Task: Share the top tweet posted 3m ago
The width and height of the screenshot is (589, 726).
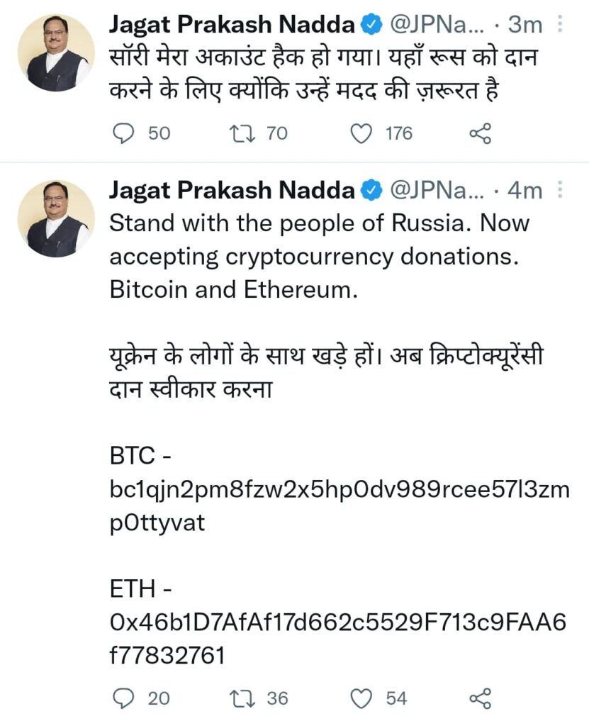Action: coord(481,133)
